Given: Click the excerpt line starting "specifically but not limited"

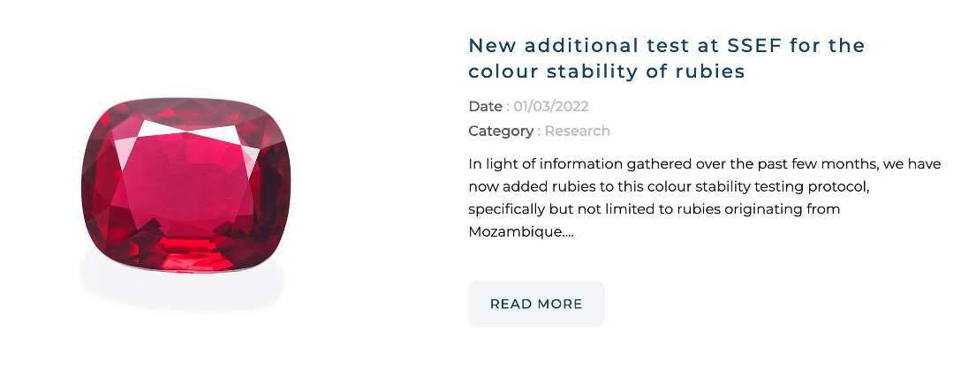Looking at the screenshot, I should pos(654,209).
